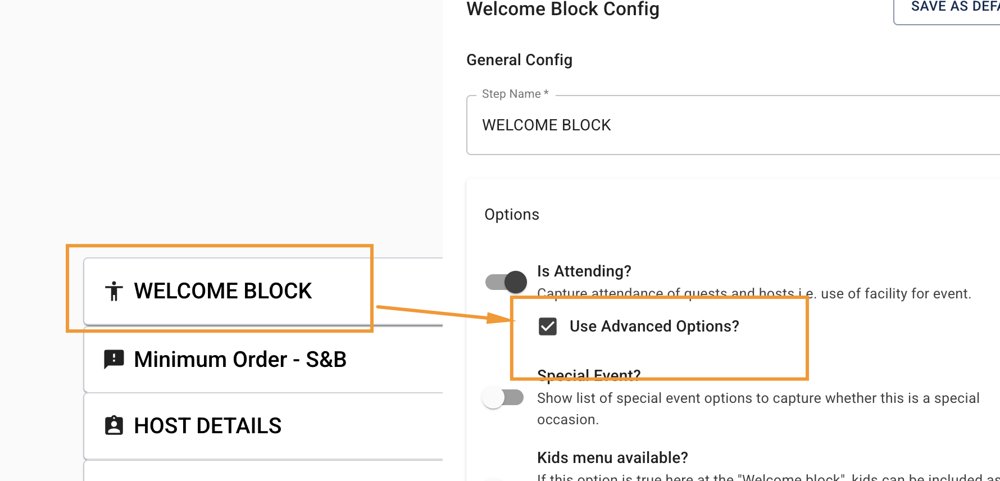Screen dimensions: 1000x481
Task: Click the Kids menu available heading
Action: click(x=612, y=458)
